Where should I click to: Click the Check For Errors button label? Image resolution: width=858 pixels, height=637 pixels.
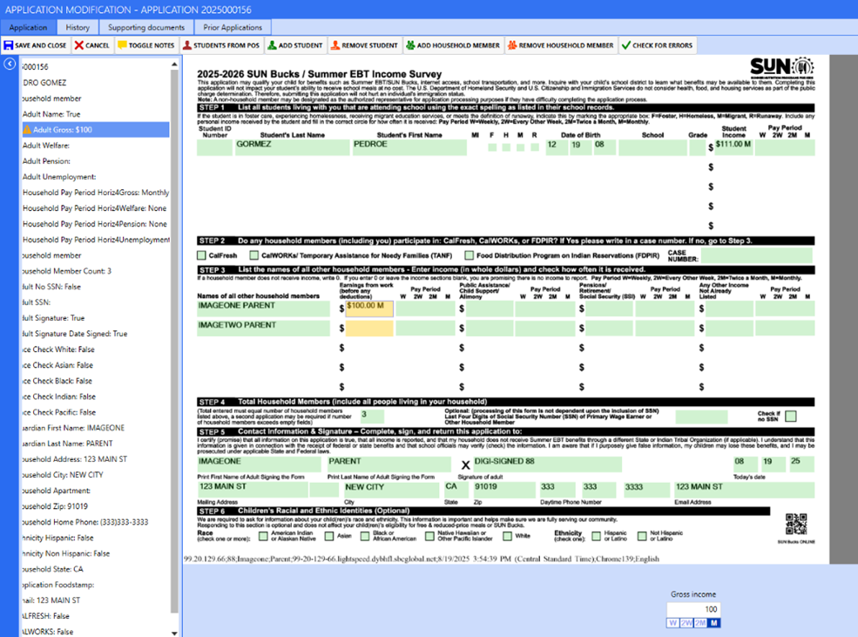point(663,45)
